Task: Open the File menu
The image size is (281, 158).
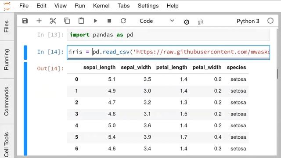Action: (24, 6)
